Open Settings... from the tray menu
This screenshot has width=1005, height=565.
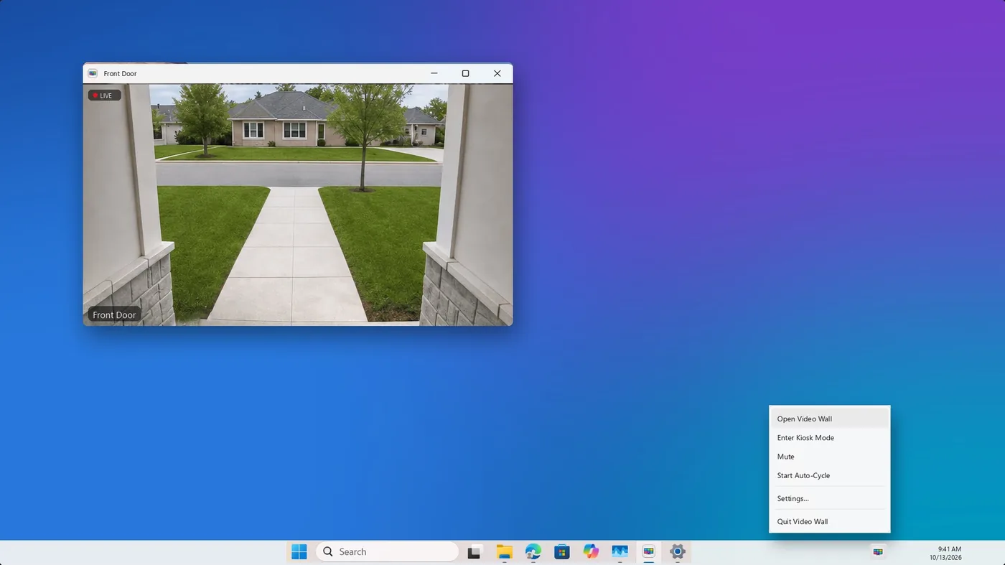829,498
